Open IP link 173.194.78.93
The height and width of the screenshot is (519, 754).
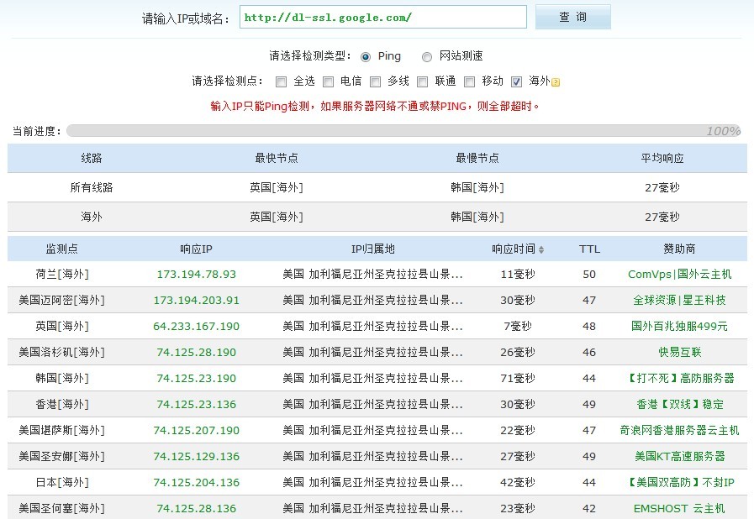click(x=196, y=275)
